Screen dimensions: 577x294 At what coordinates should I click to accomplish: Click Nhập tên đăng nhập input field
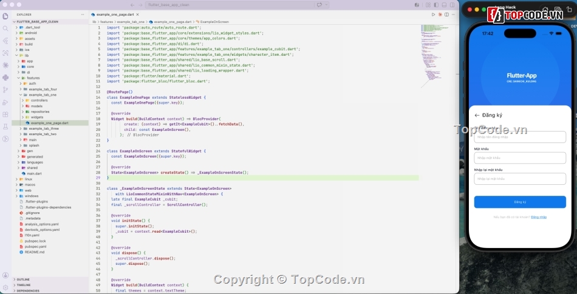tap(519, 137)
